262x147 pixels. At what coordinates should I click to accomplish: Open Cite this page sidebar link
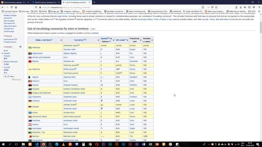point(9,31)
